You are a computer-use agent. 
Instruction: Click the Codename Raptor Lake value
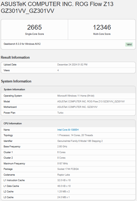pyautogui.click(x=64, y=175)
